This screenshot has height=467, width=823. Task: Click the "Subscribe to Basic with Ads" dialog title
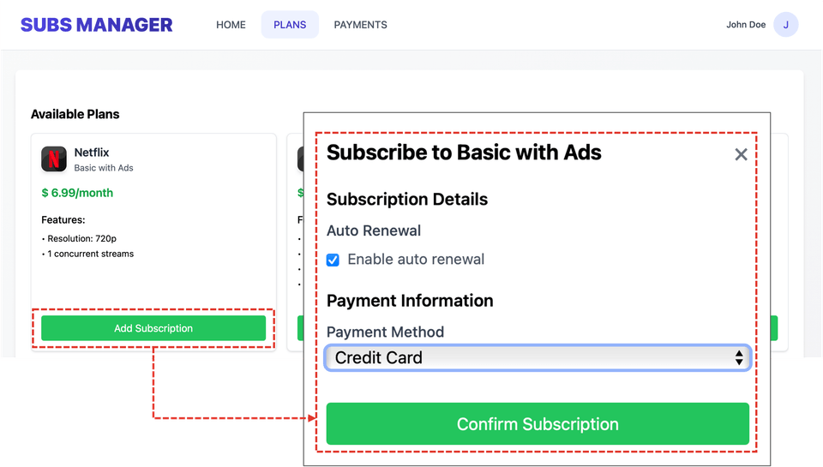point(464,153)
